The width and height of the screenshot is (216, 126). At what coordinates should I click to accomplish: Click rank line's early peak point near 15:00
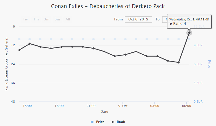[x=30, y=44]
